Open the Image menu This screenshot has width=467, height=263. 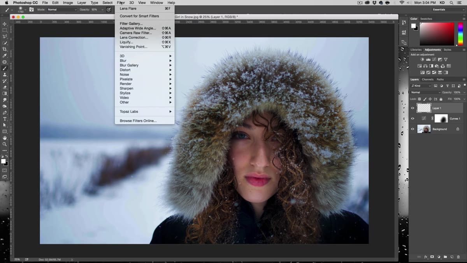(x=68, y=3)
